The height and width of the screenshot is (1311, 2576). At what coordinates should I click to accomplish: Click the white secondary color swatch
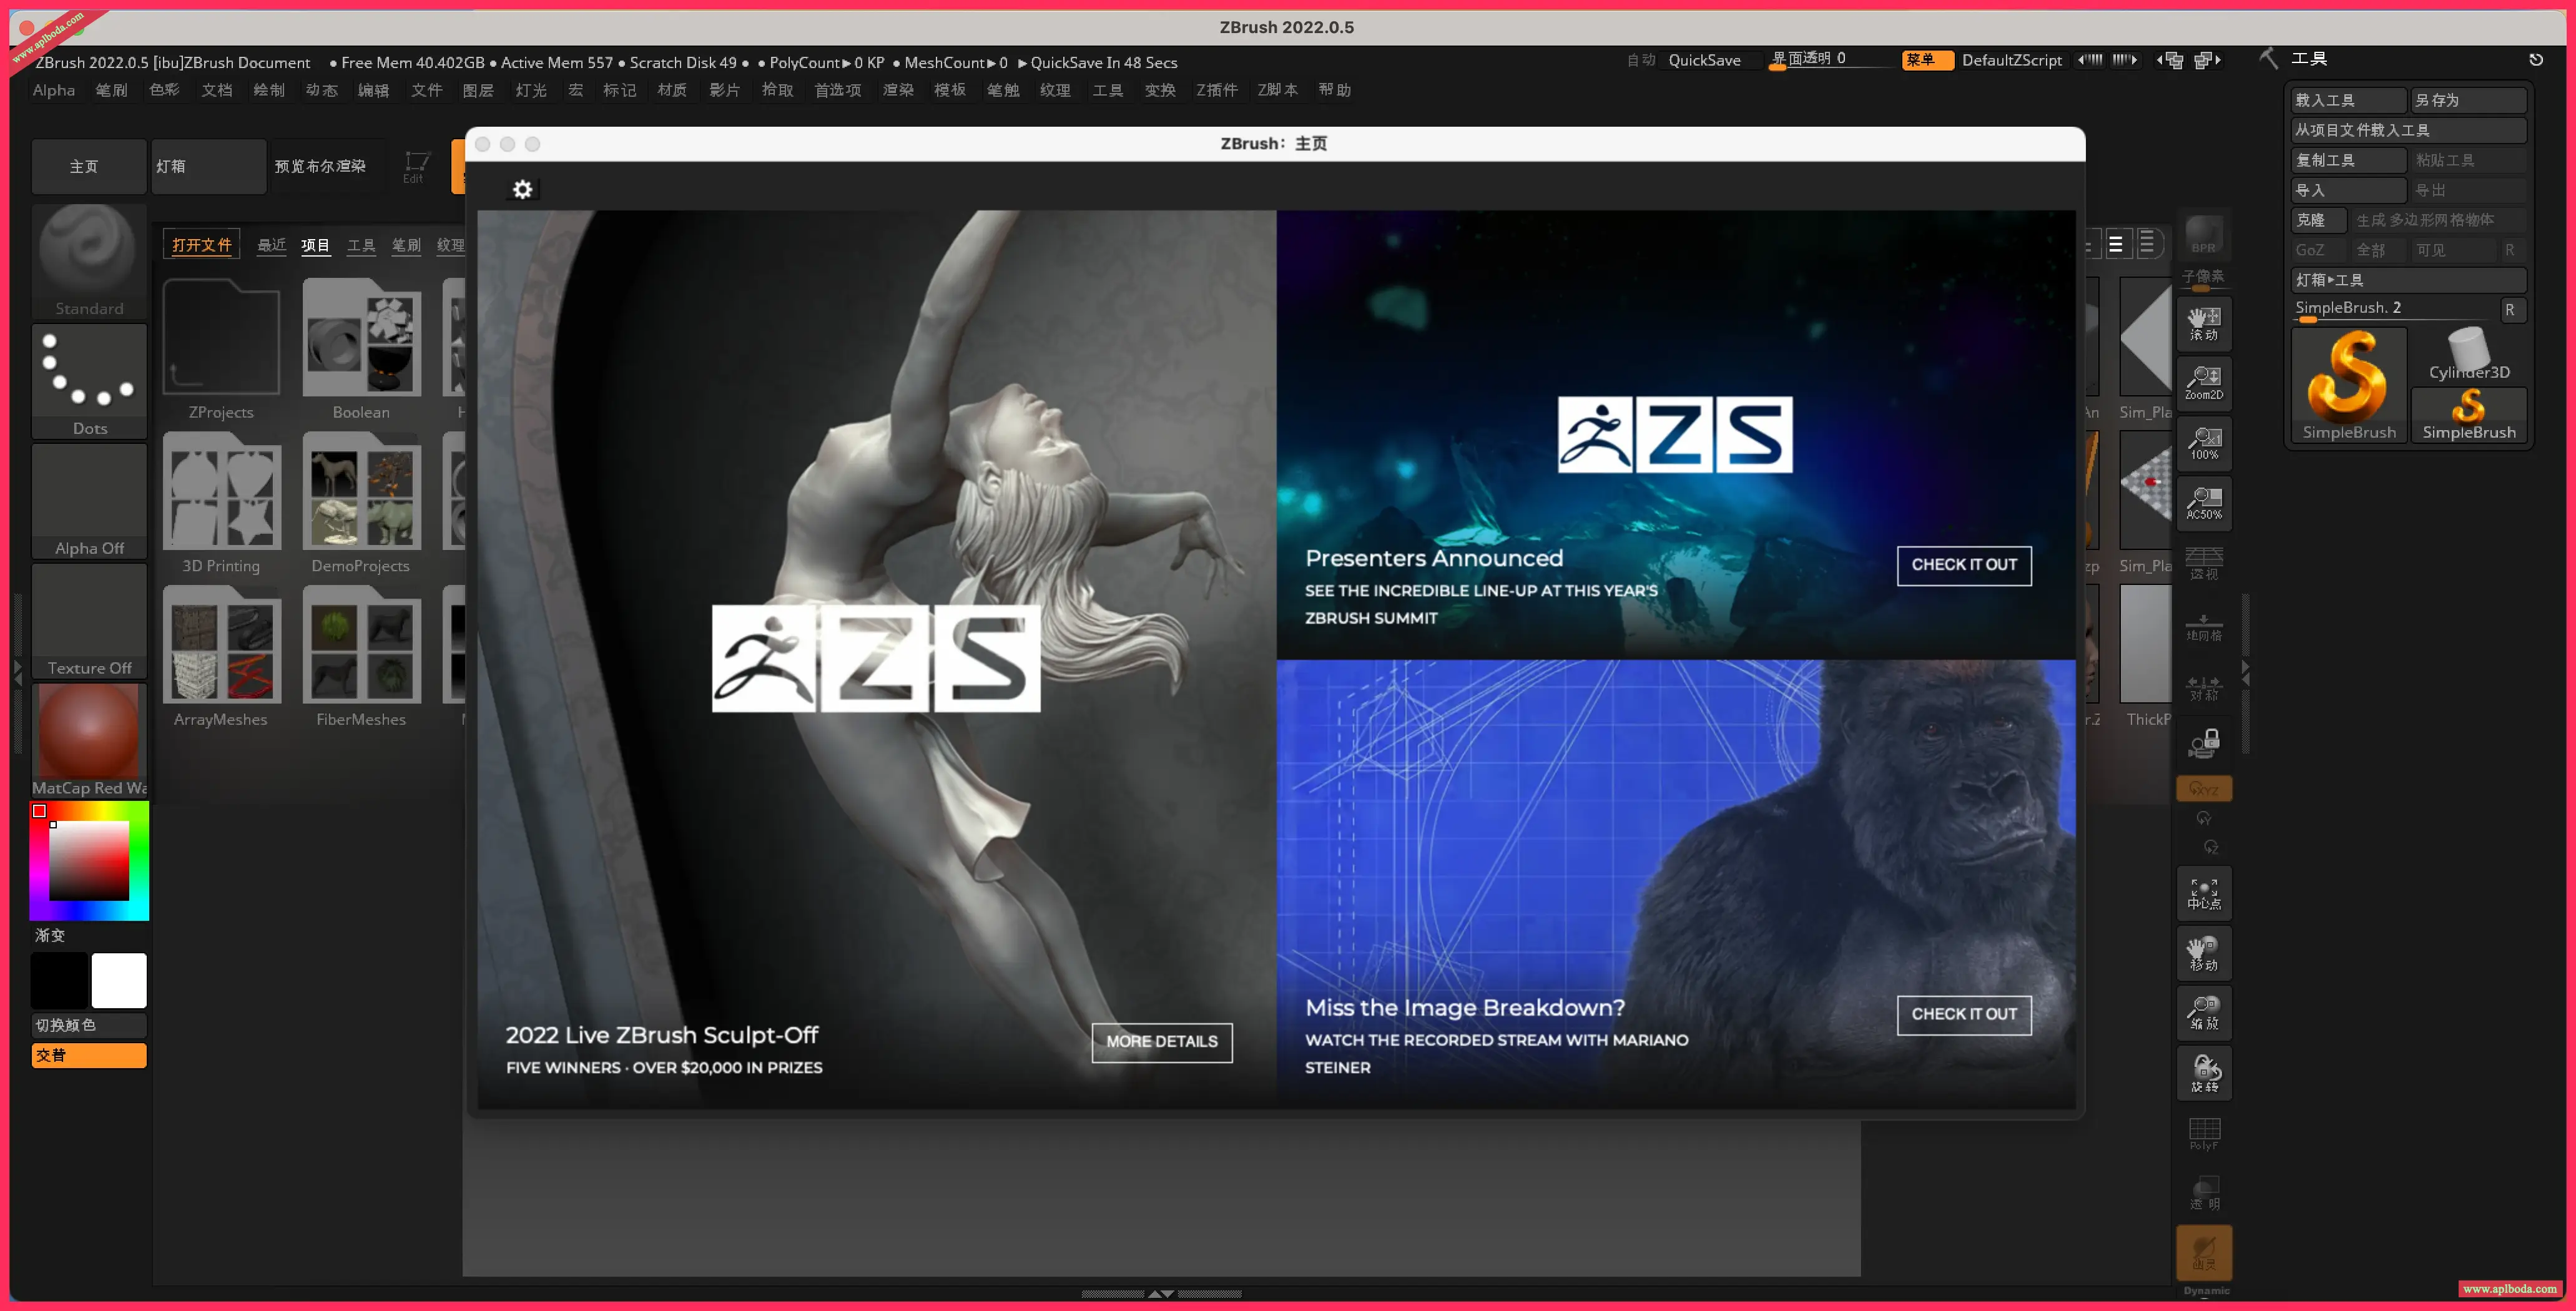119,980
